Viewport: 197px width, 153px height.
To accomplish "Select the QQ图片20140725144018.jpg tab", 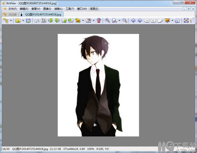I will pos(41,15).
